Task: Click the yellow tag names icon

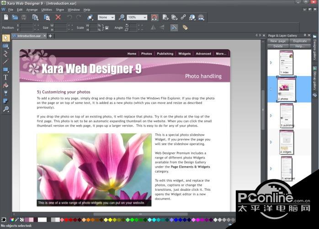Action: click(185, 28)
